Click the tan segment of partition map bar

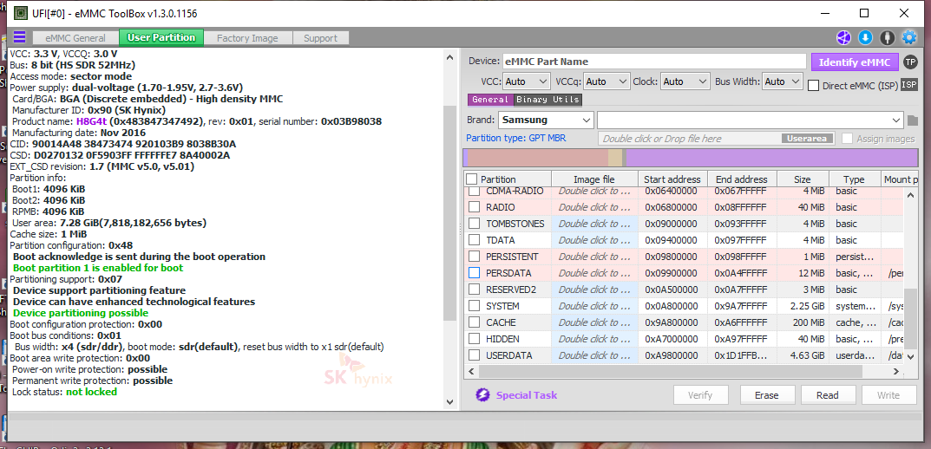(615, 158)
